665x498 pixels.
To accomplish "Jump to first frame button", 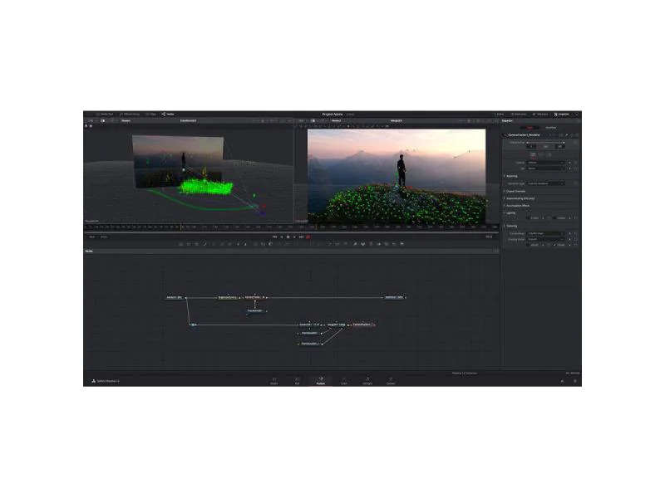I will point(274,237).
